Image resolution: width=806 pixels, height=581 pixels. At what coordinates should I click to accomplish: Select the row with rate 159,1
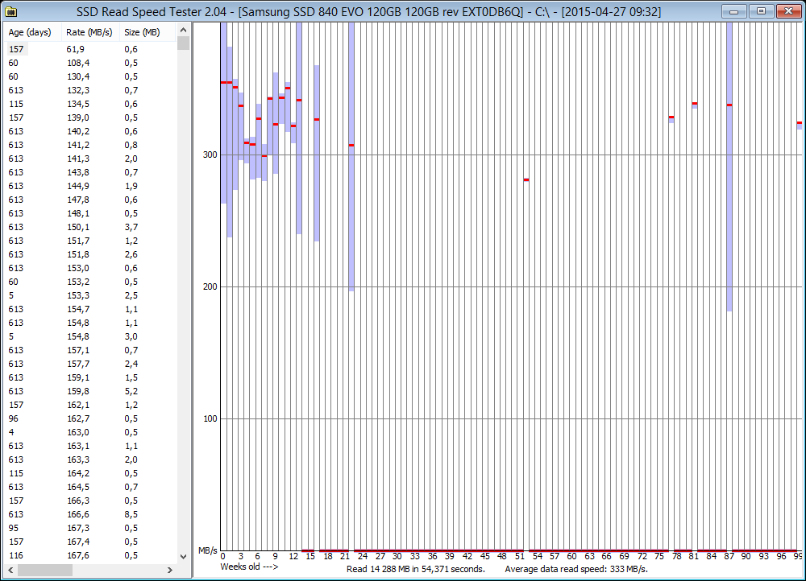coord(90,377)
